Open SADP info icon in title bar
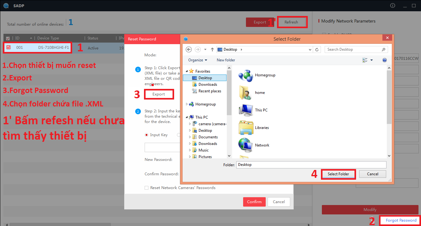421x226 pixels. (392, 6)
